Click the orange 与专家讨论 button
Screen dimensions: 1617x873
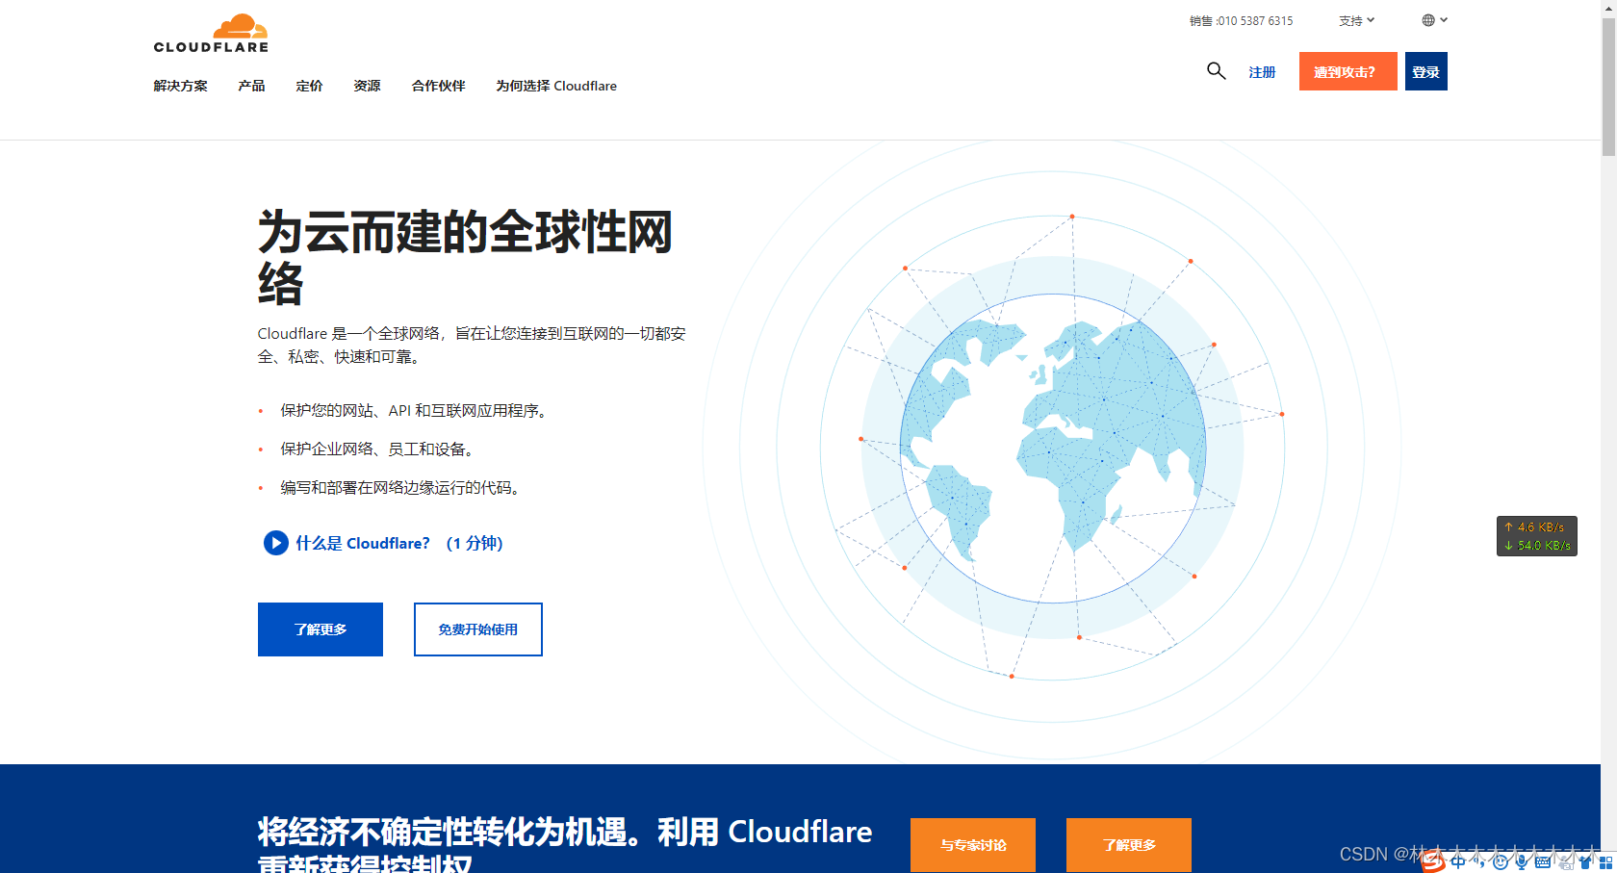[973, 844]
